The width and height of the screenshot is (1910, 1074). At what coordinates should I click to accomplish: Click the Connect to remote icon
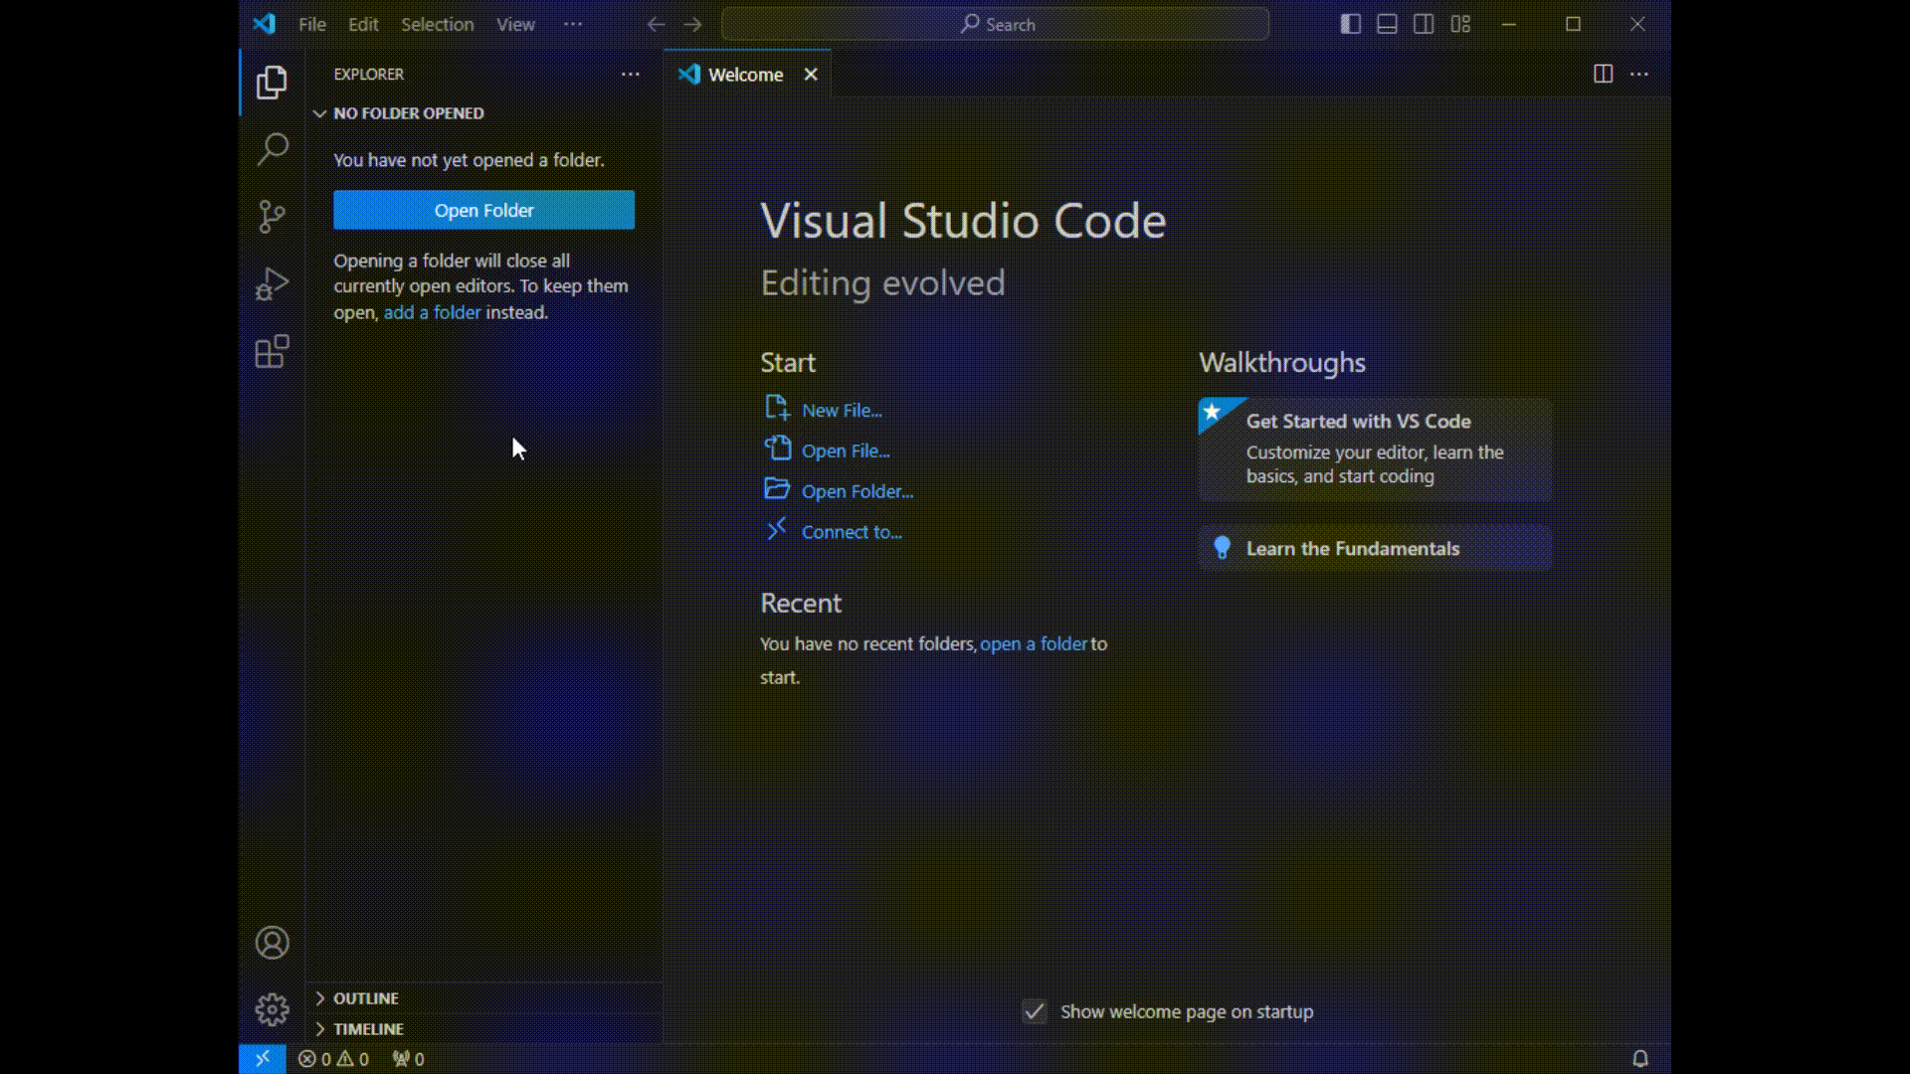pos(777,529)
